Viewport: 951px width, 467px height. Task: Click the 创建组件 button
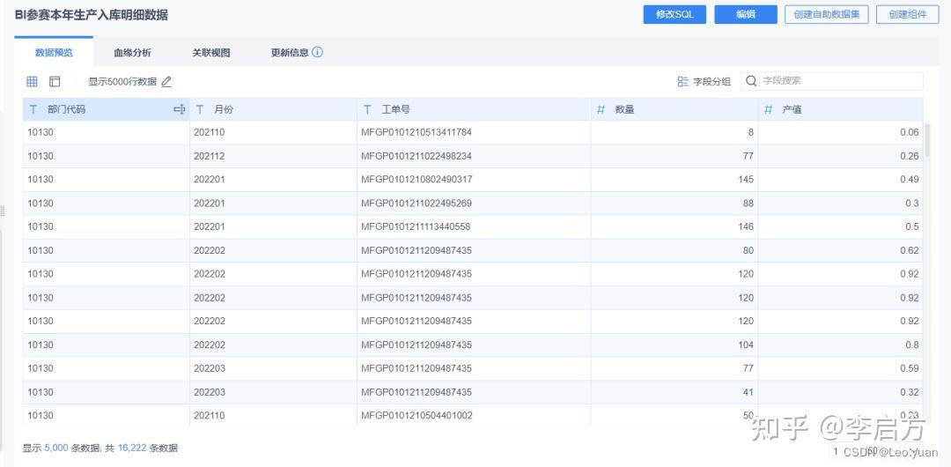pos(907,15)
